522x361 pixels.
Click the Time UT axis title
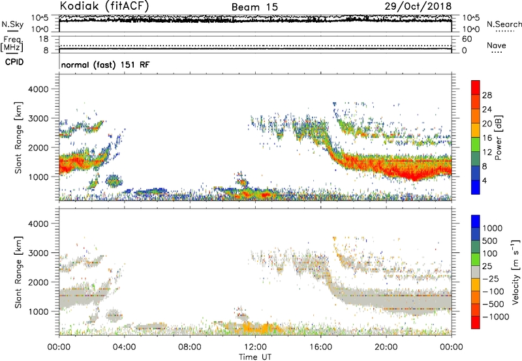[x=255, y=357]
